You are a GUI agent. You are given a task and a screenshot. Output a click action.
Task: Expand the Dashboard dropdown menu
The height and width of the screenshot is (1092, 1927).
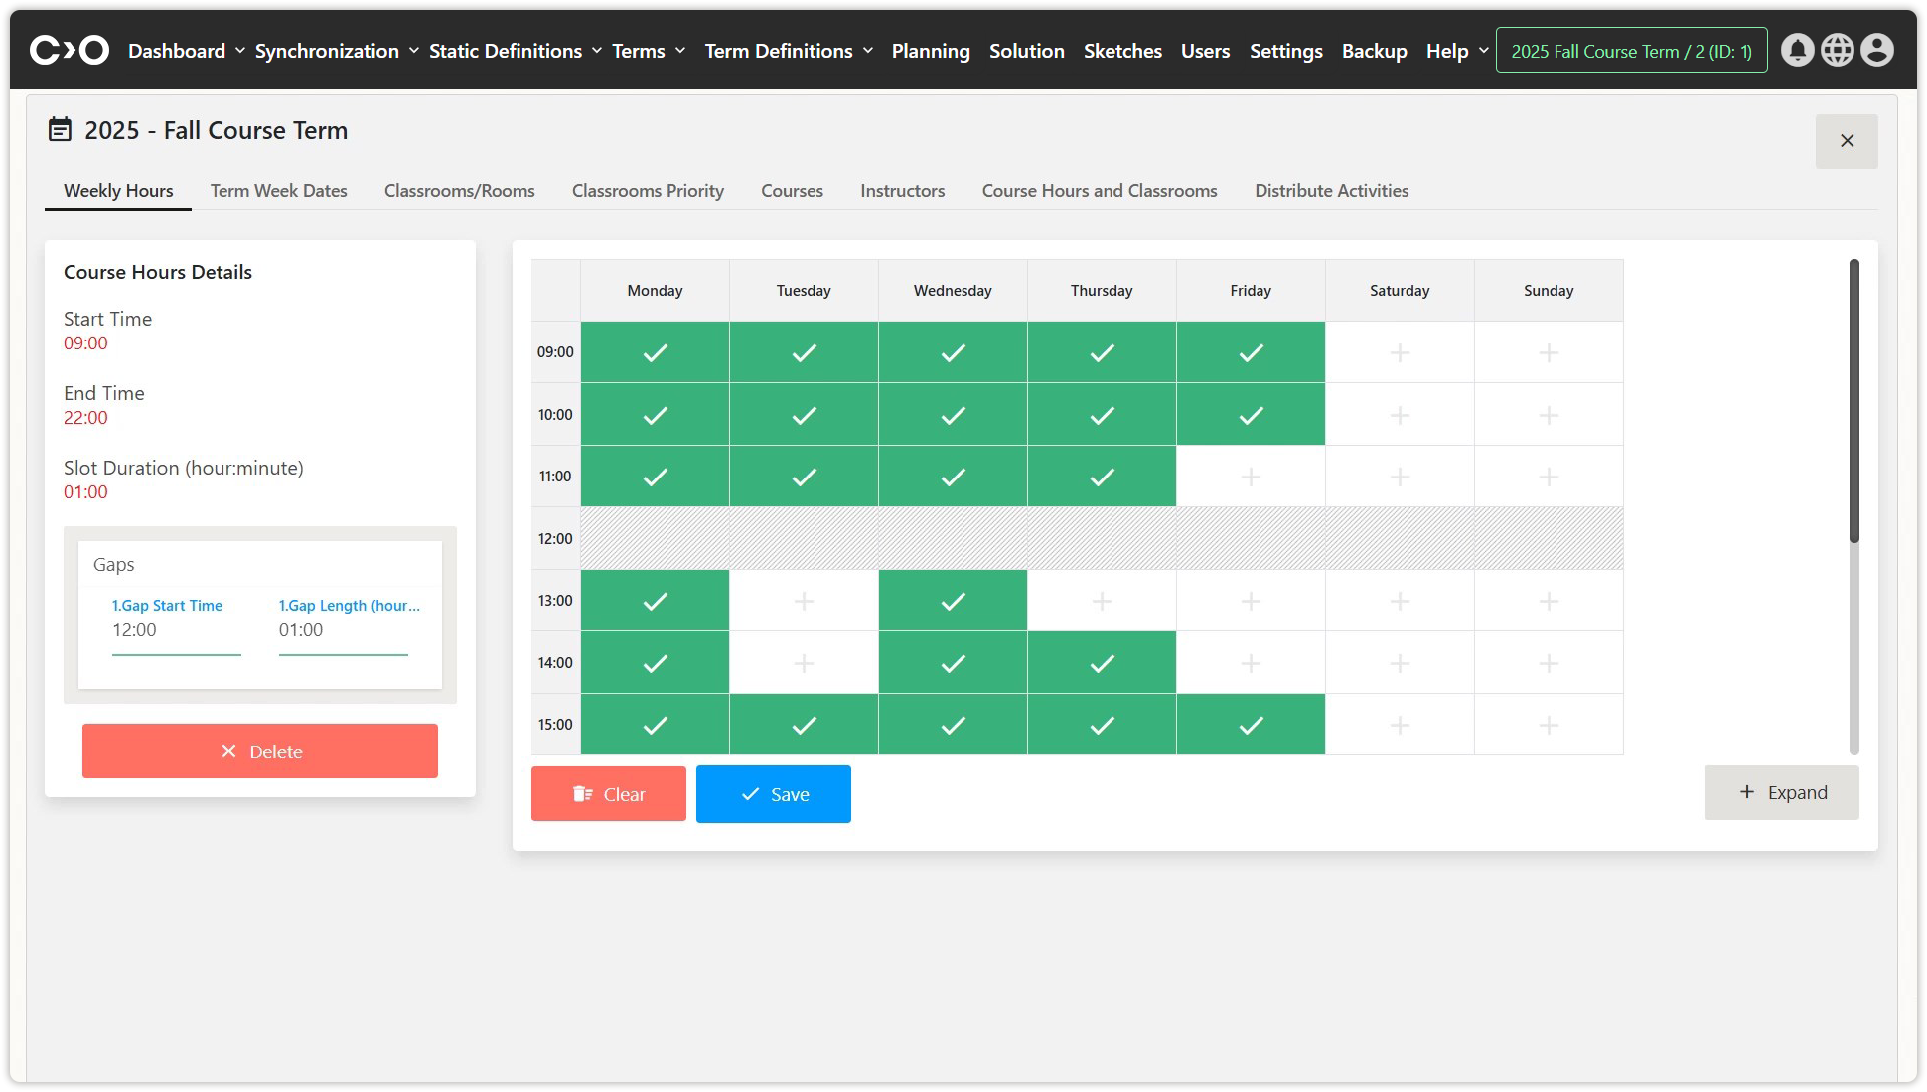[x=186, y=51]
